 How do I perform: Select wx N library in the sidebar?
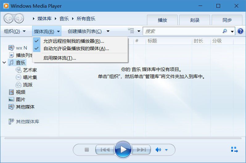point(22,48)
